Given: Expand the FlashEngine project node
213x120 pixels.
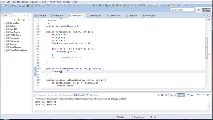Looking at the screenshot, I should coord(4,32).
